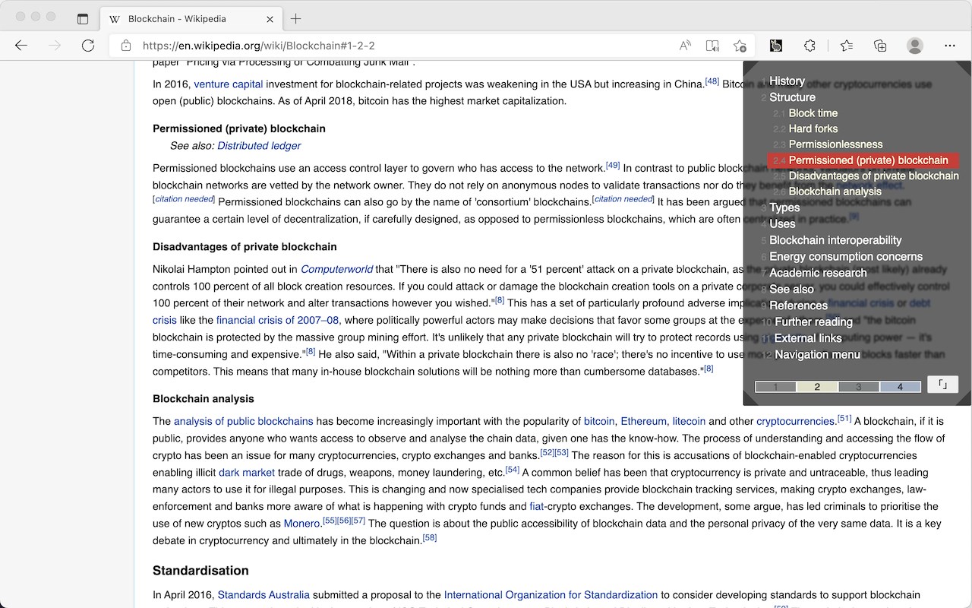The width and height of the screenshot is (972, 608).
Task: Jump to Energy consumption concerns in outline
Action: click(846, 257)
